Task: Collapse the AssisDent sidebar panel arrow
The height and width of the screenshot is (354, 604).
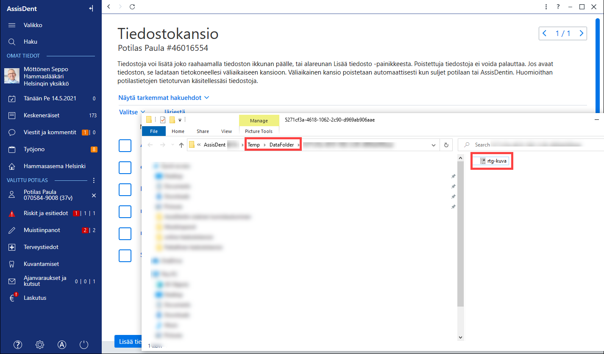Action: [x=91, y=8]
